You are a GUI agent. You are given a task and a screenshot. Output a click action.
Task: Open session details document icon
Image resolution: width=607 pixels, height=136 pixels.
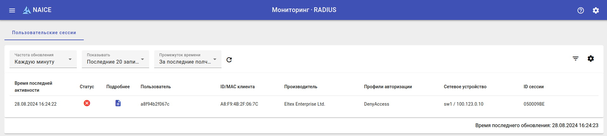click(118, 103)
